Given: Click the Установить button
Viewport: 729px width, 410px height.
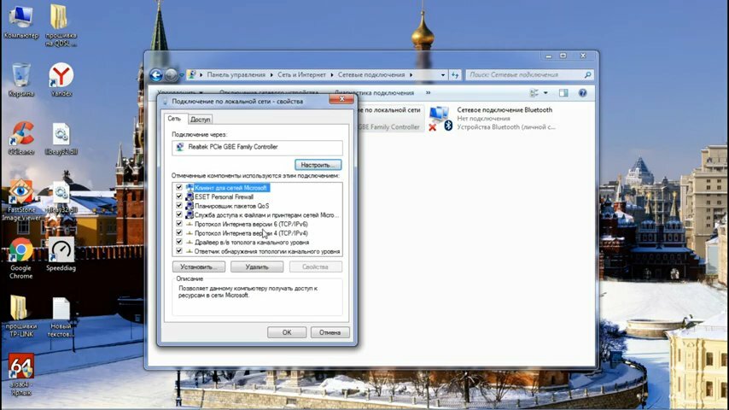Looking at the screenshot, I should click(x=199, y=266).
